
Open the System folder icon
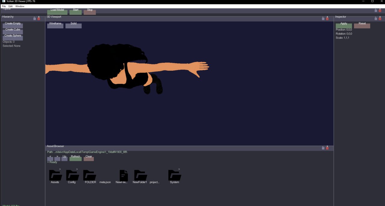click(175, 175)
